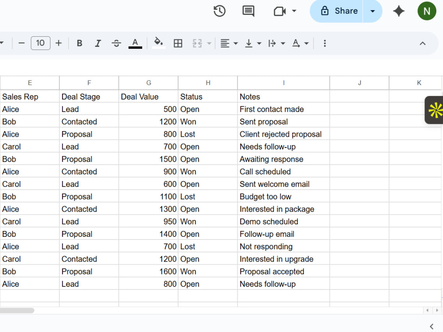Open the borders tool
Screen dimensions: 443x332
(x=178, y=43)
